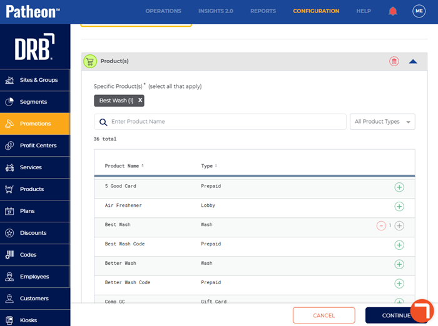
Task: Click the Discounts star icon
Action: tap(9, 233)
